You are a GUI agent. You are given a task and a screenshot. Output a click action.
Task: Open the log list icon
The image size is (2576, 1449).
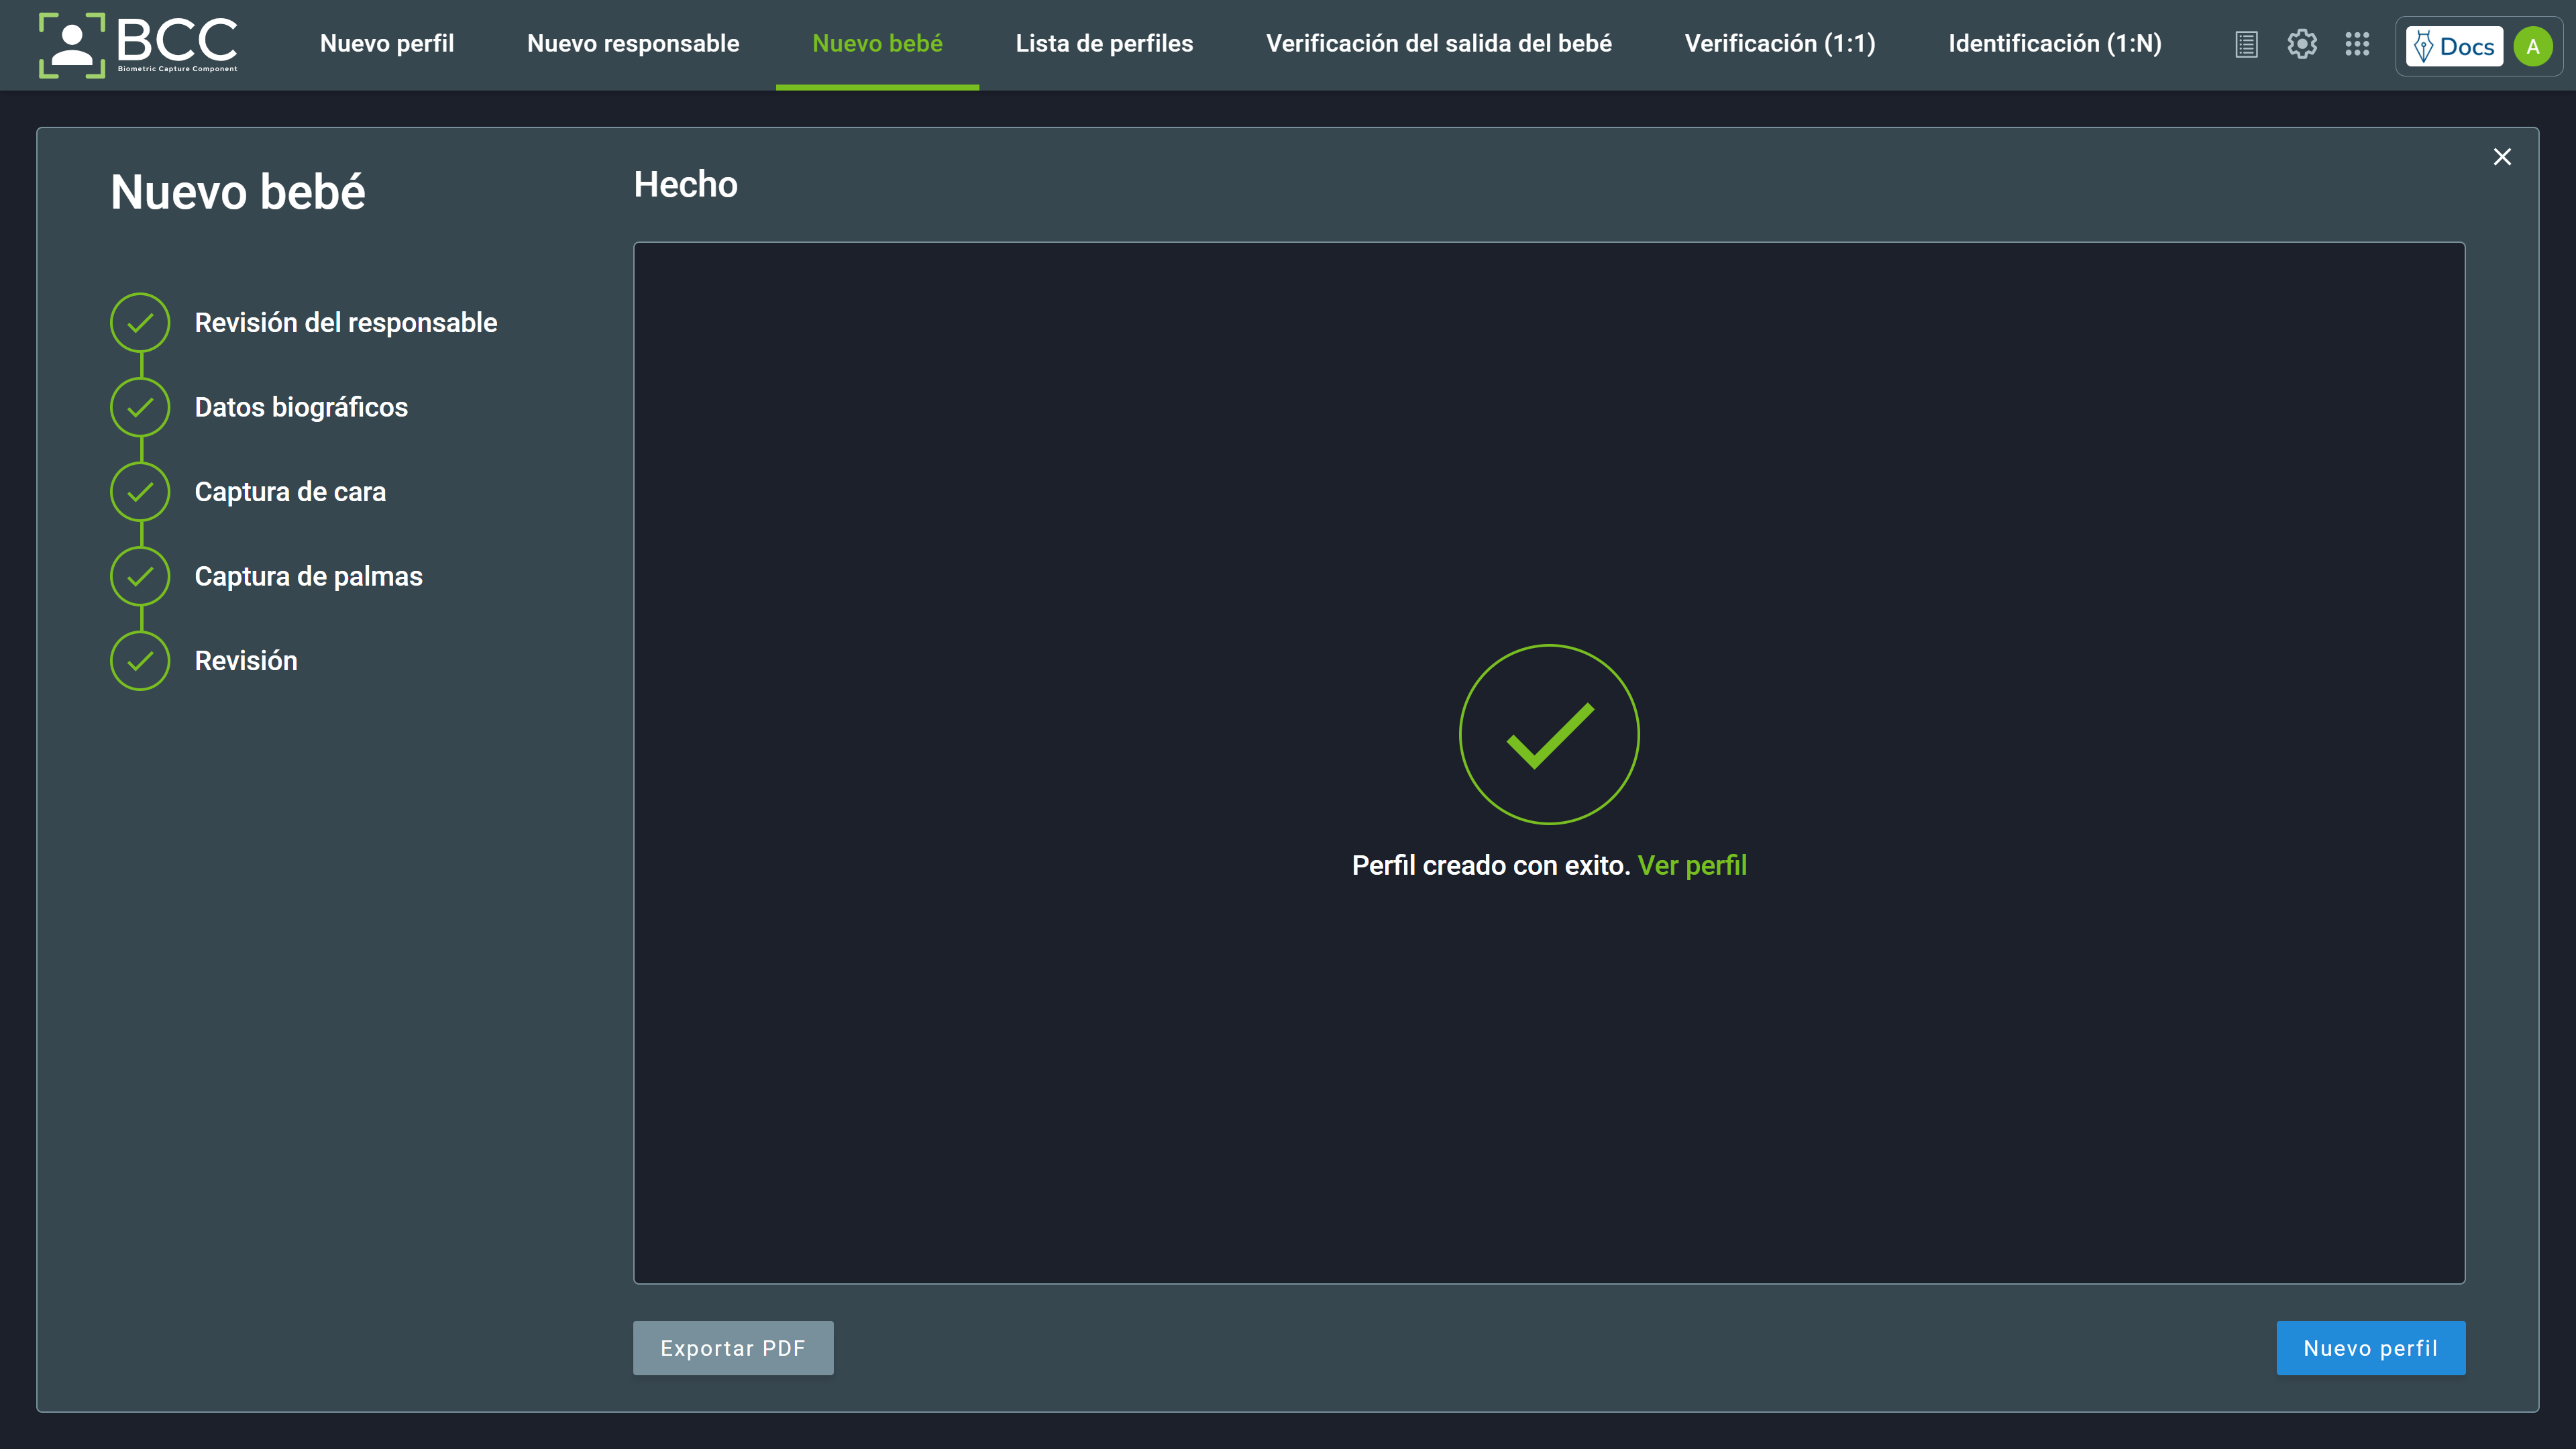[x=2246, y=45]
